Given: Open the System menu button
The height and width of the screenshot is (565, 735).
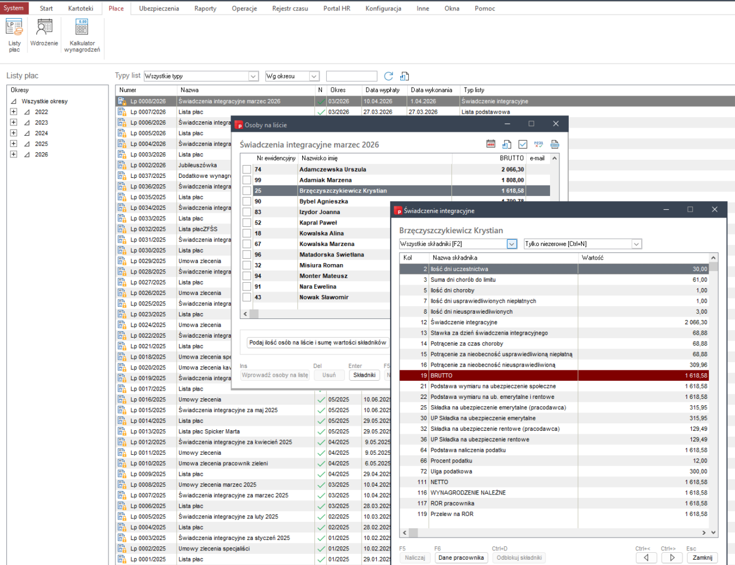Looking at the screenshot, I should point(14,8).
